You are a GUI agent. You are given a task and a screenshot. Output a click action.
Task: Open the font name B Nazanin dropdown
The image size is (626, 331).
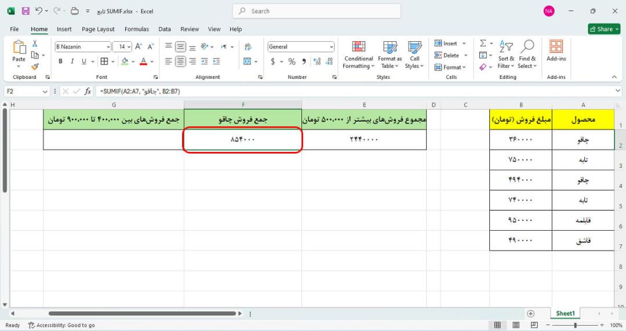[108, 47]
